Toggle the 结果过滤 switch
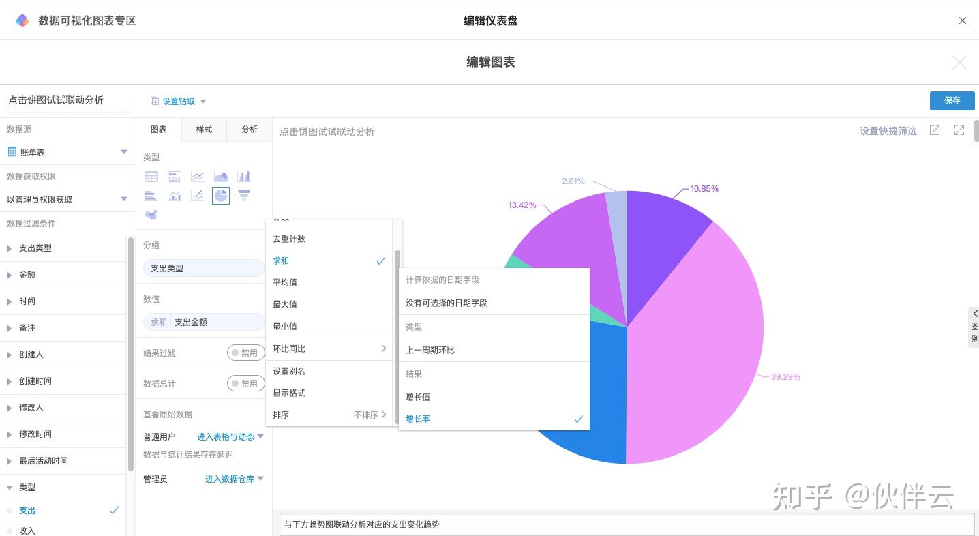Screen dimensions: 979x536 [x=245, y=353]
